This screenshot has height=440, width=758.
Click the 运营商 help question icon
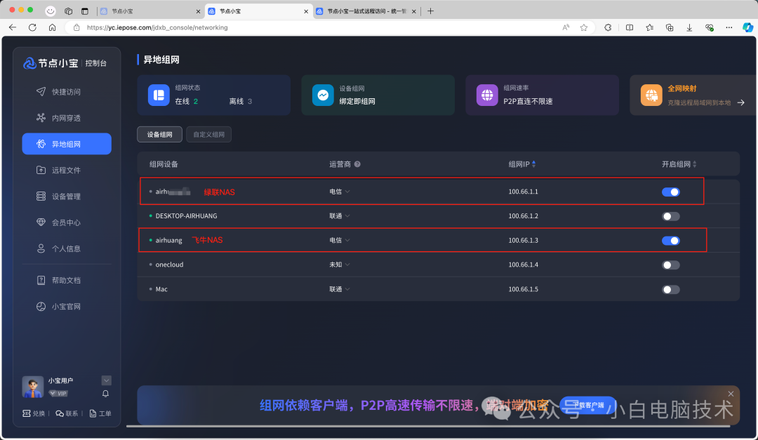[x=357, y=164]
